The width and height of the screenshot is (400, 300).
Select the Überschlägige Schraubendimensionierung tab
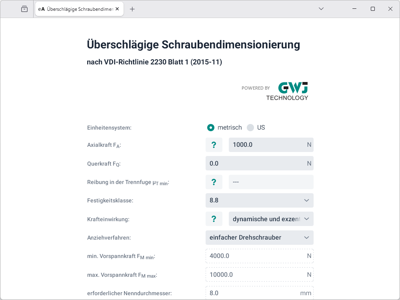pos(76,9)
